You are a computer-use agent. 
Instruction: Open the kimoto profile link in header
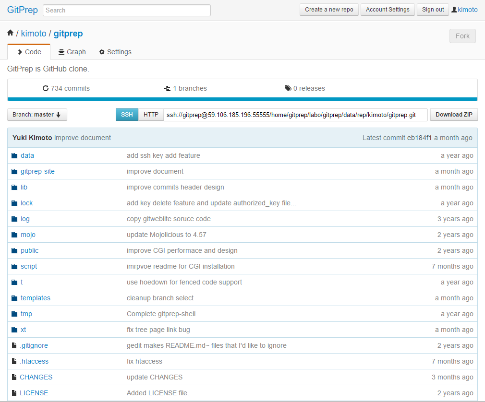tap(467, 10)
